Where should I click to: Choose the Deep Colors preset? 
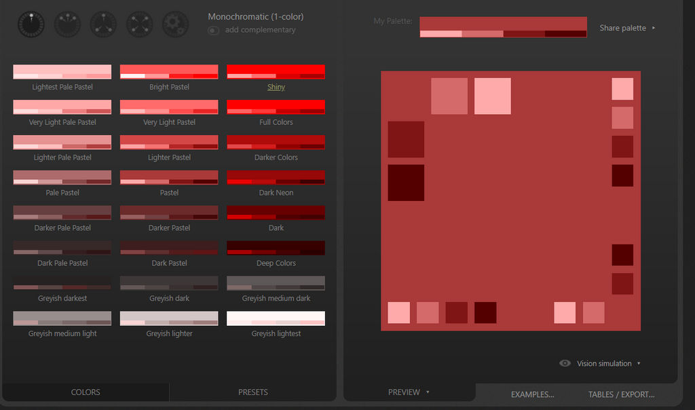coord(276,248)
